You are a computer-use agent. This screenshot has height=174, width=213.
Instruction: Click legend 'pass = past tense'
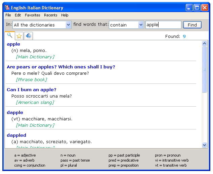[x=75, y=160]
